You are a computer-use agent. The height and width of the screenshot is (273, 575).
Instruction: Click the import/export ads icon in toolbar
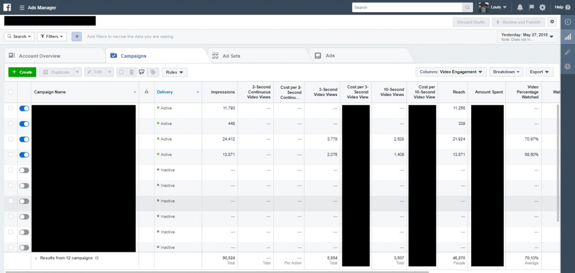142,72
